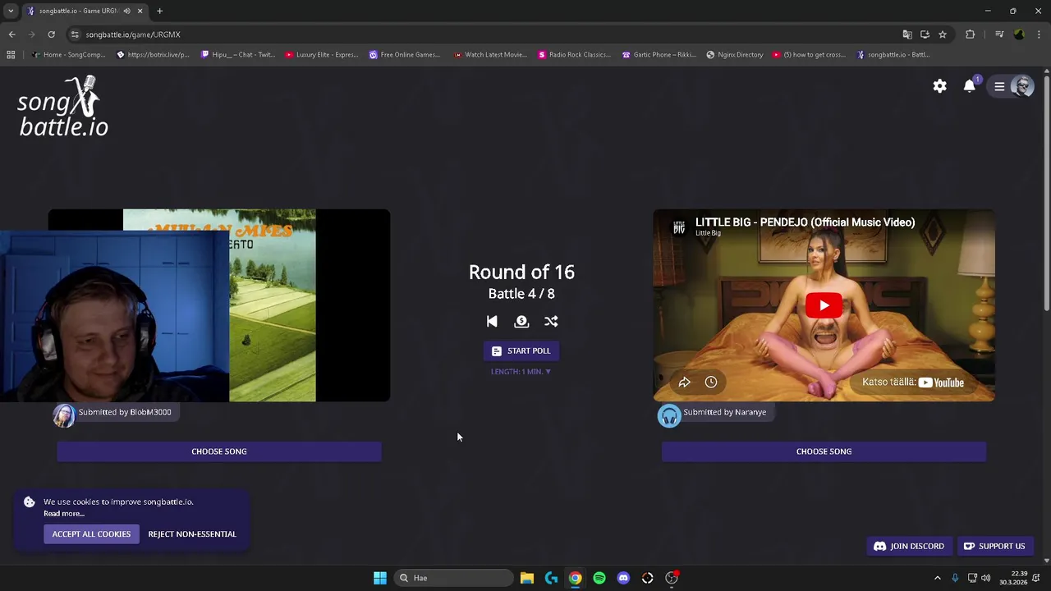The height and width of the screenshot is (591, 1051).
Task: Join the Discord server
Action: (x=909, y=546)
